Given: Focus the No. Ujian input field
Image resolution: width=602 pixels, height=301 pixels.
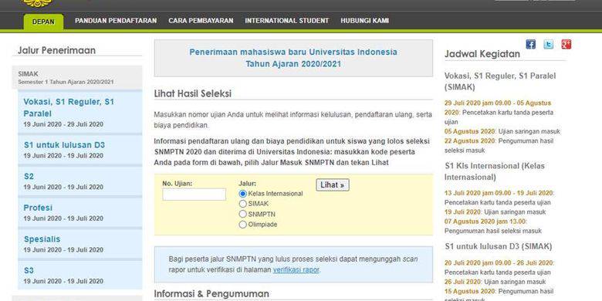Looking at the screenshot, I should click(194, 194).
